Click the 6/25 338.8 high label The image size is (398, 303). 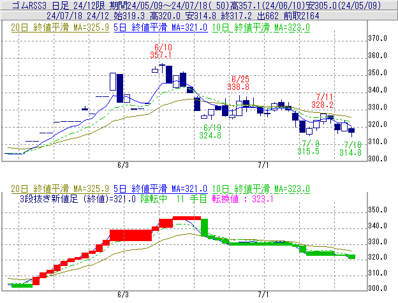pyautogui.click(x=238, y=83)
